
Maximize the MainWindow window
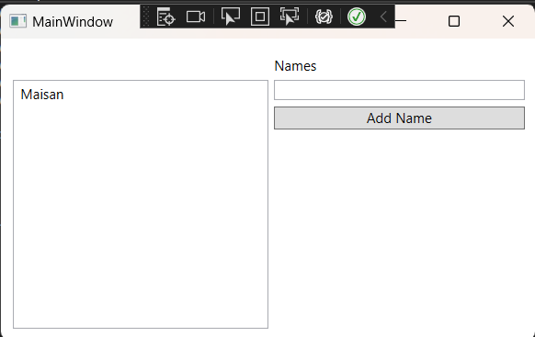[x=454, y=21]
